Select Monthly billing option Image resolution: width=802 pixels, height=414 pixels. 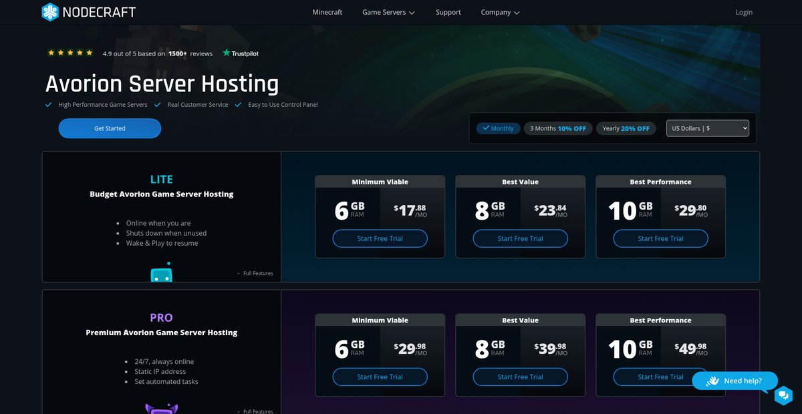(499, 128)
